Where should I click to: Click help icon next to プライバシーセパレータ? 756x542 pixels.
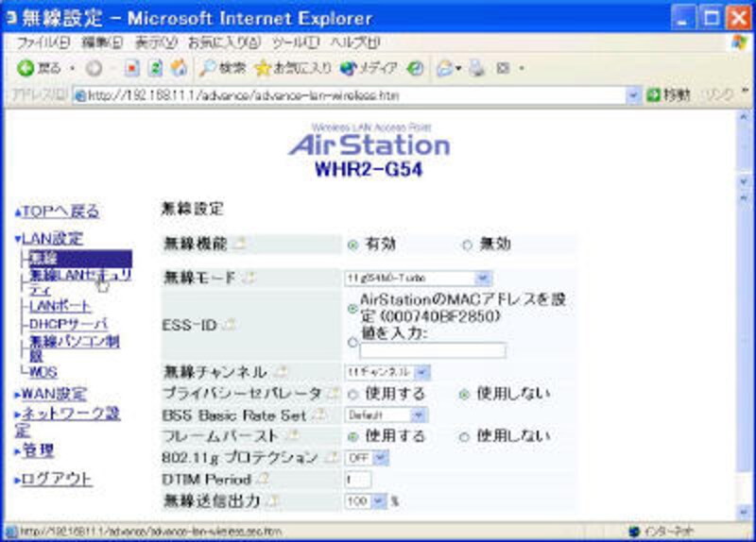333,393
